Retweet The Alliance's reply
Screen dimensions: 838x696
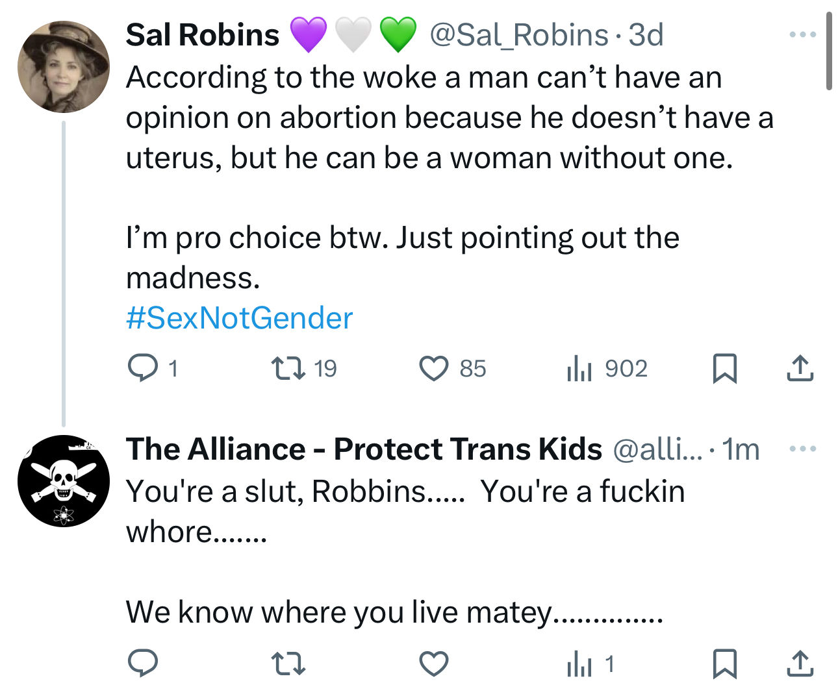pos(288,664)
